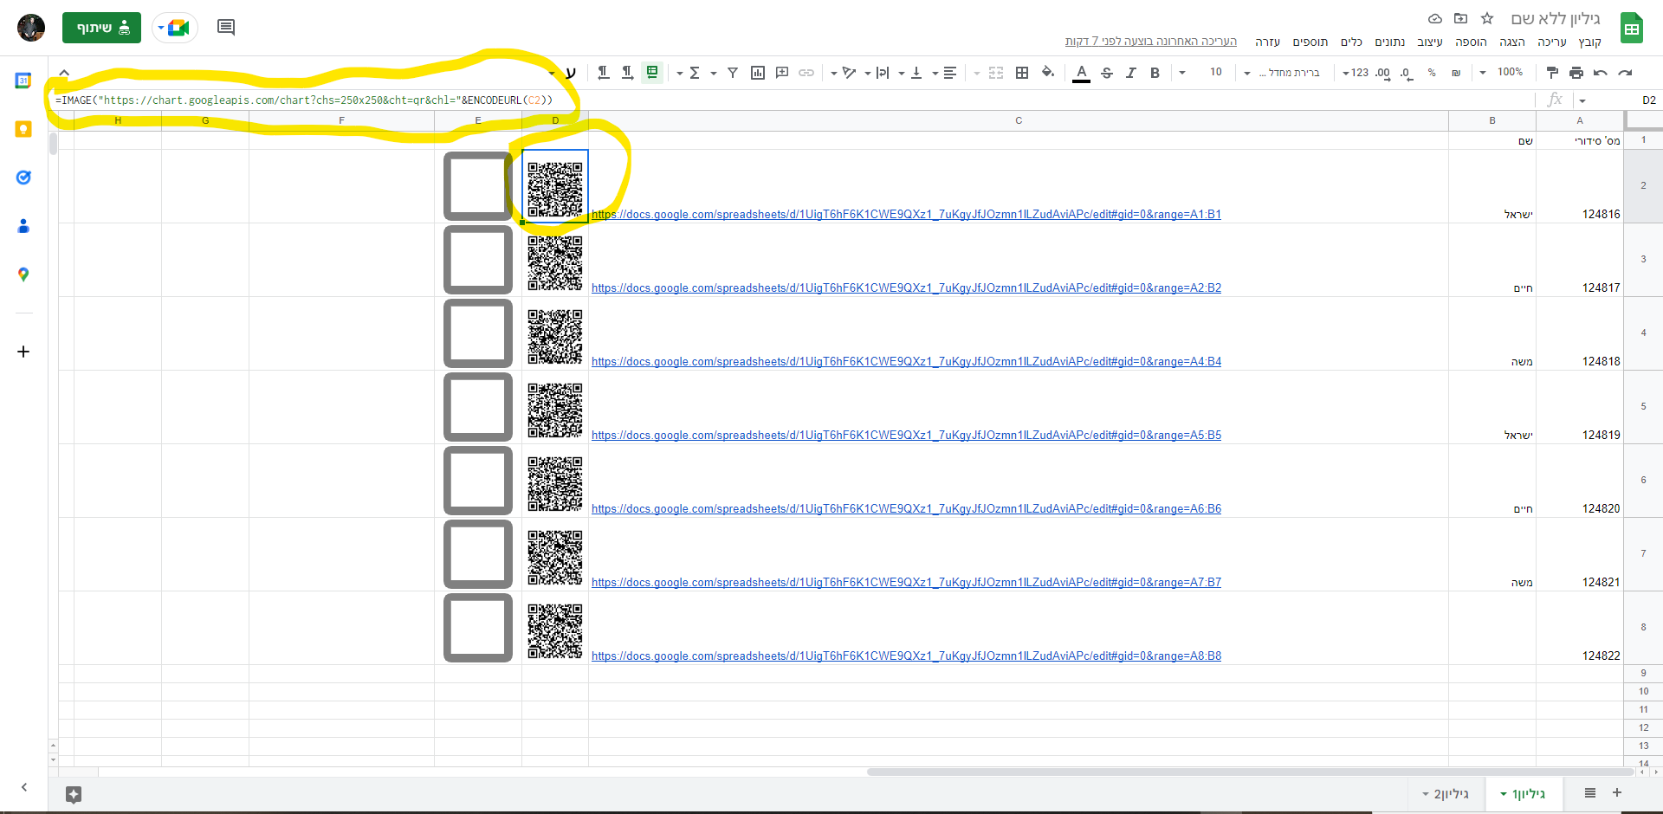Toggle the ע input tools button

pos(570,73)
